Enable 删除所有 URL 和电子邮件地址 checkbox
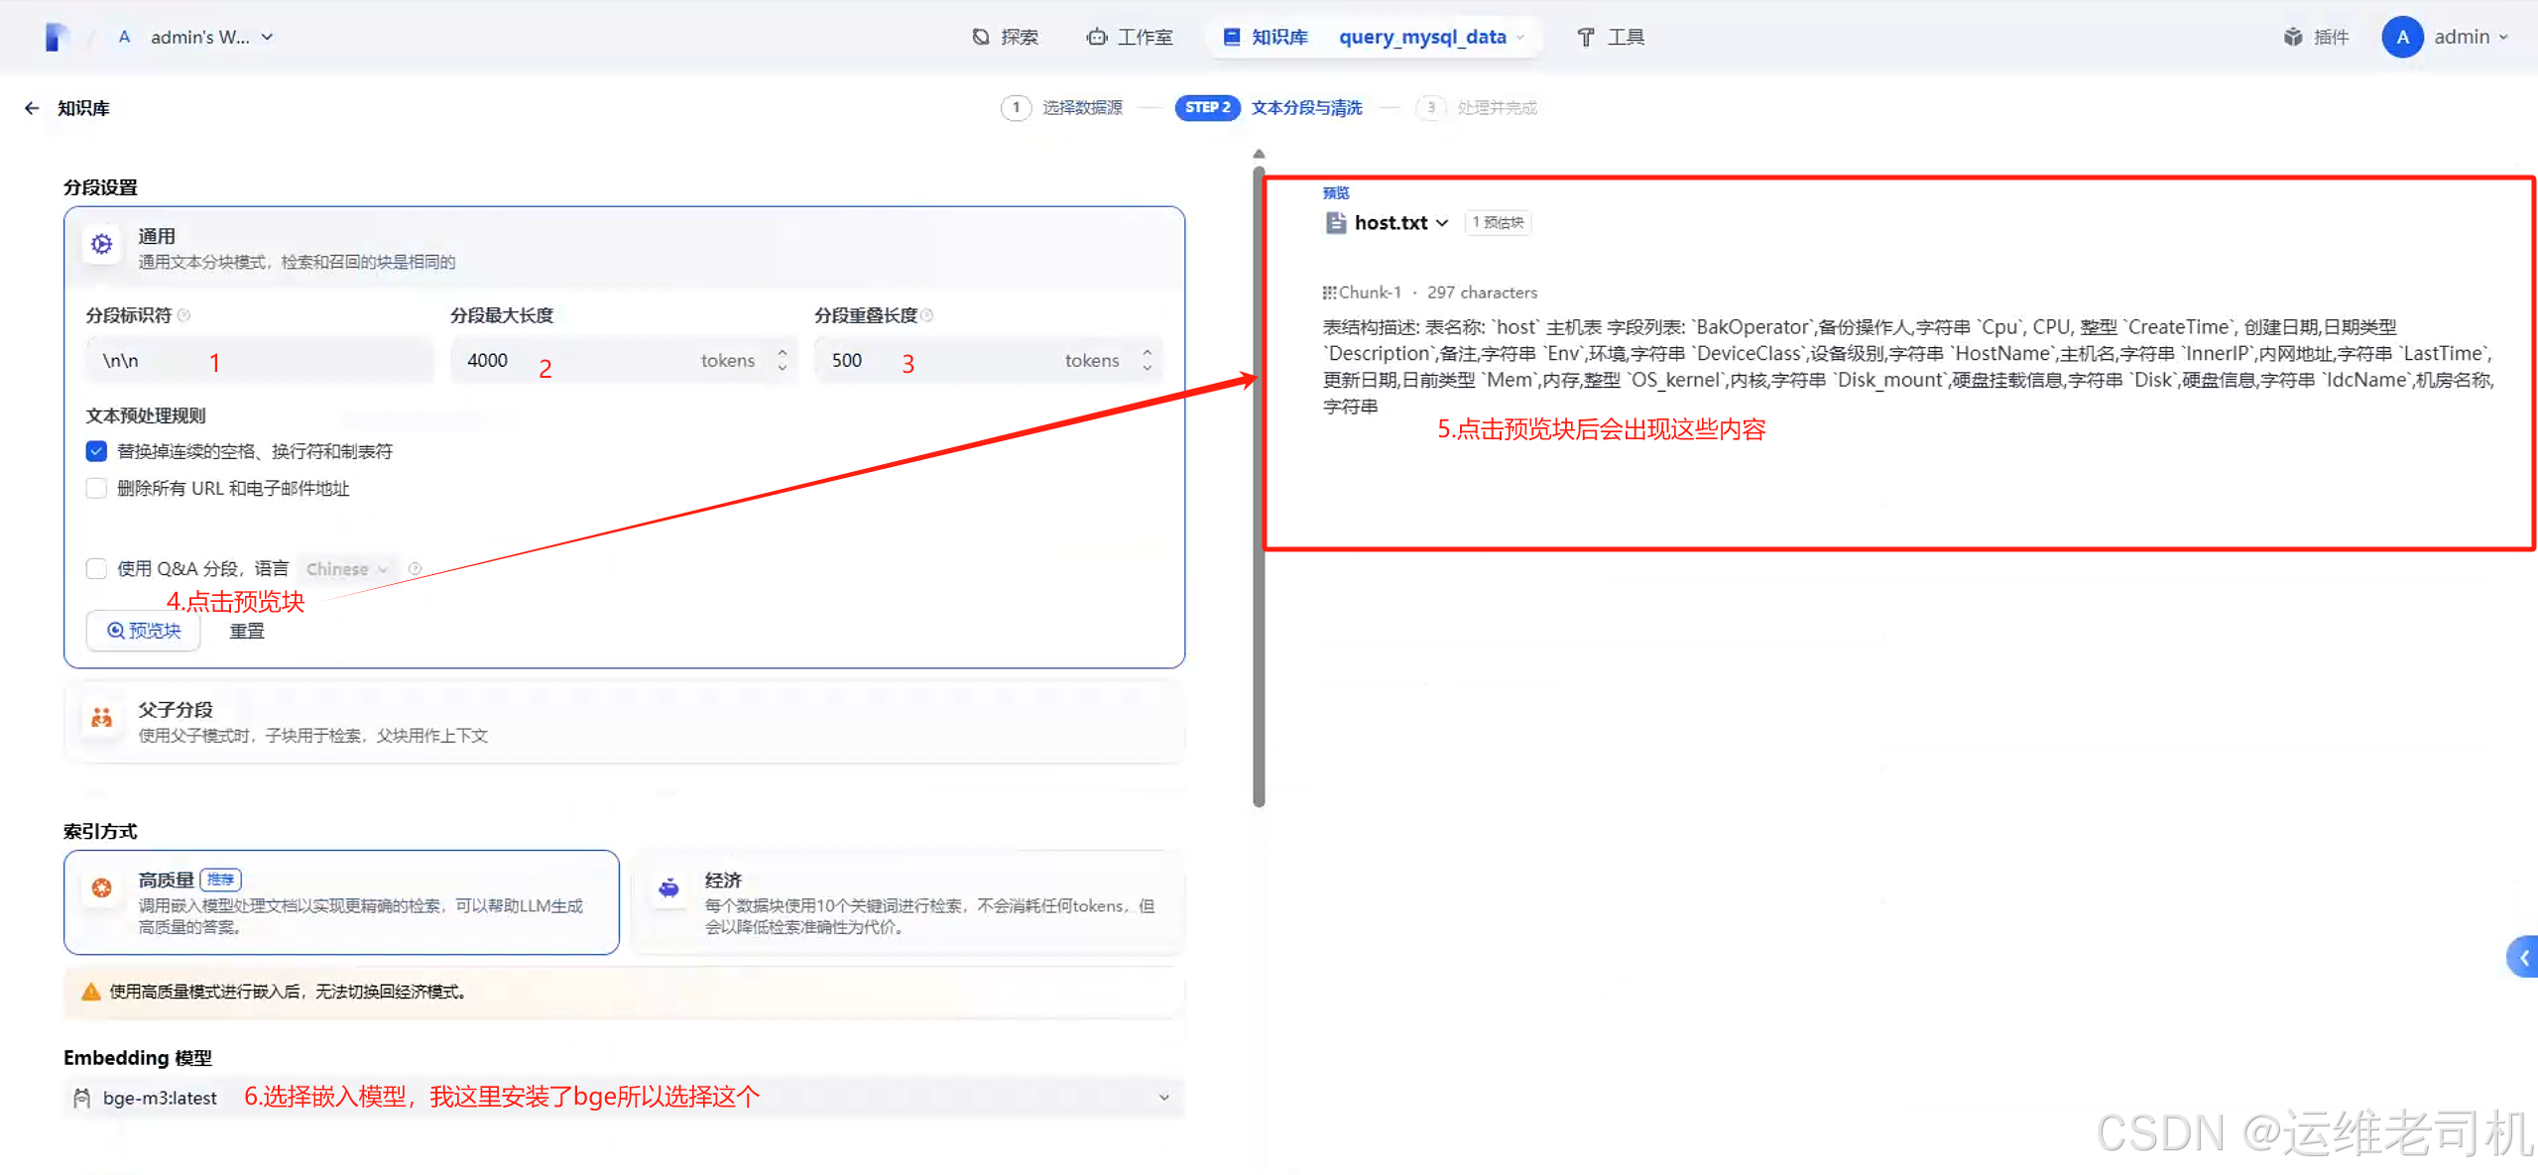 point(96,488)
